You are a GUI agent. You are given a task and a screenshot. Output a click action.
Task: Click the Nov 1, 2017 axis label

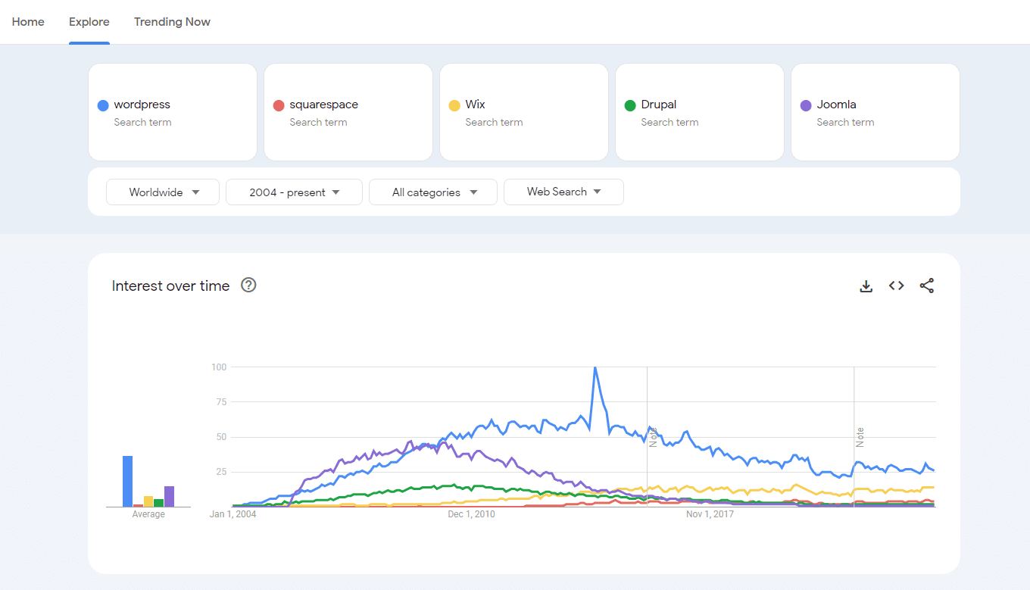click(710, 515)
